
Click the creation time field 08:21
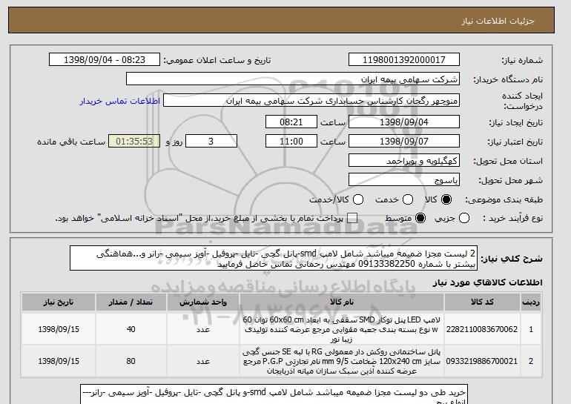tap(291, 122)
